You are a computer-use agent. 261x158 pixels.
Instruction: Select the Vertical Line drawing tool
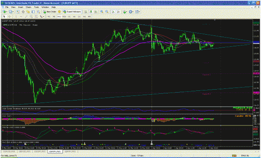(x=16, y=16)
